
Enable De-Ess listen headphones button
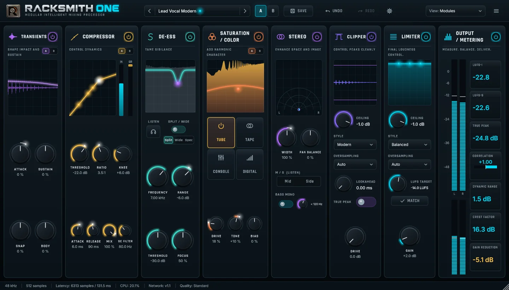[x=153, y=132]
